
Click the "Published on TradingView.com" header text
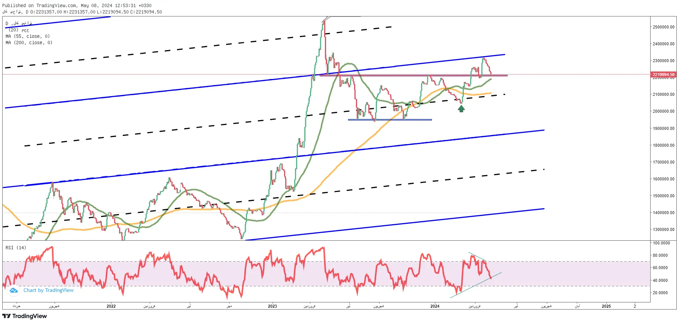tap(40, 6)
